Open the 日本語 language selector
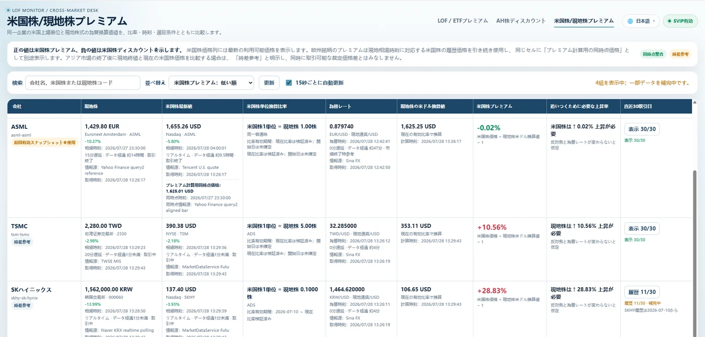 coord(641,21)
